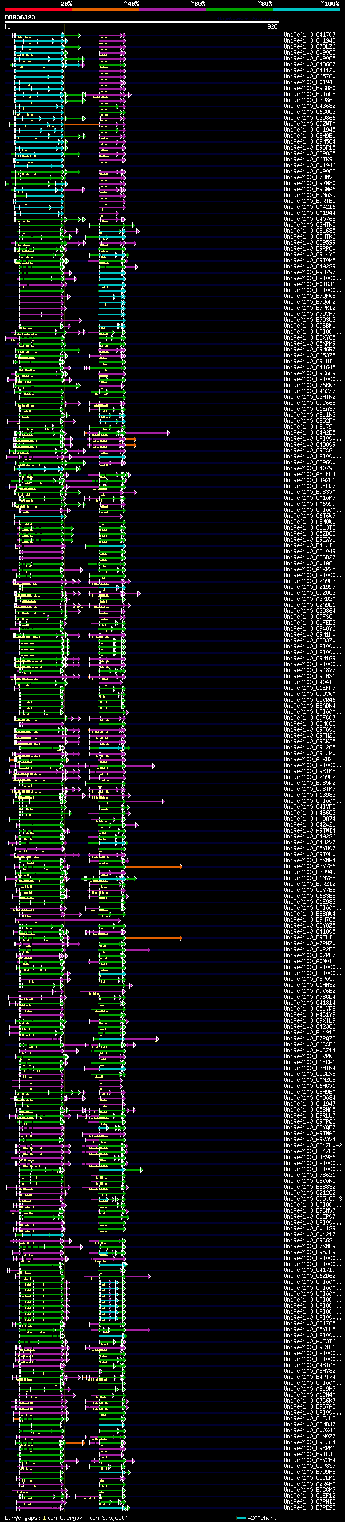Select the UniRef100_A3KD20 label

point(309,599)
